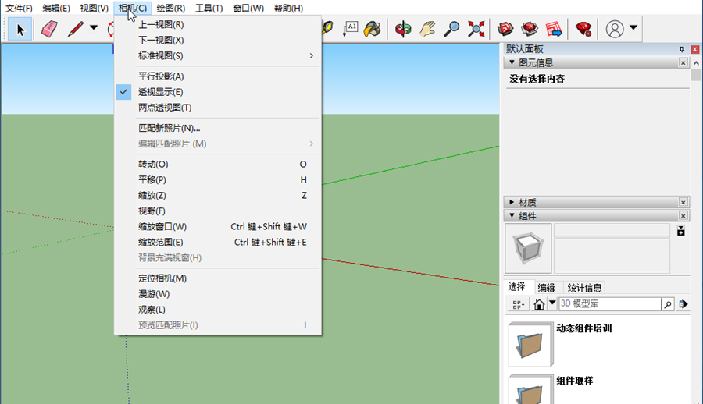Close the 图元信息 panel
This screenshot has height=404, width=703.
pos(683,62)
